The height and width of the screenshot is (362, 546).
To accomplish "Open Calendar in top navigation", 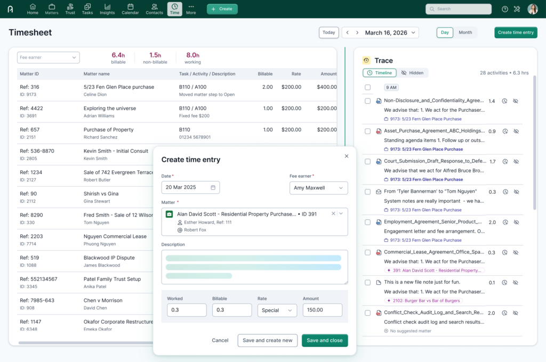I will [130, 9].
